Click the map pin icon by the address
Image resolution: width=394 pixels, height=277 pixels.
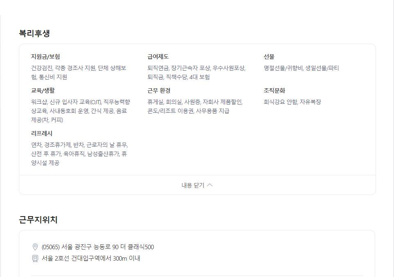pos(35,247)
